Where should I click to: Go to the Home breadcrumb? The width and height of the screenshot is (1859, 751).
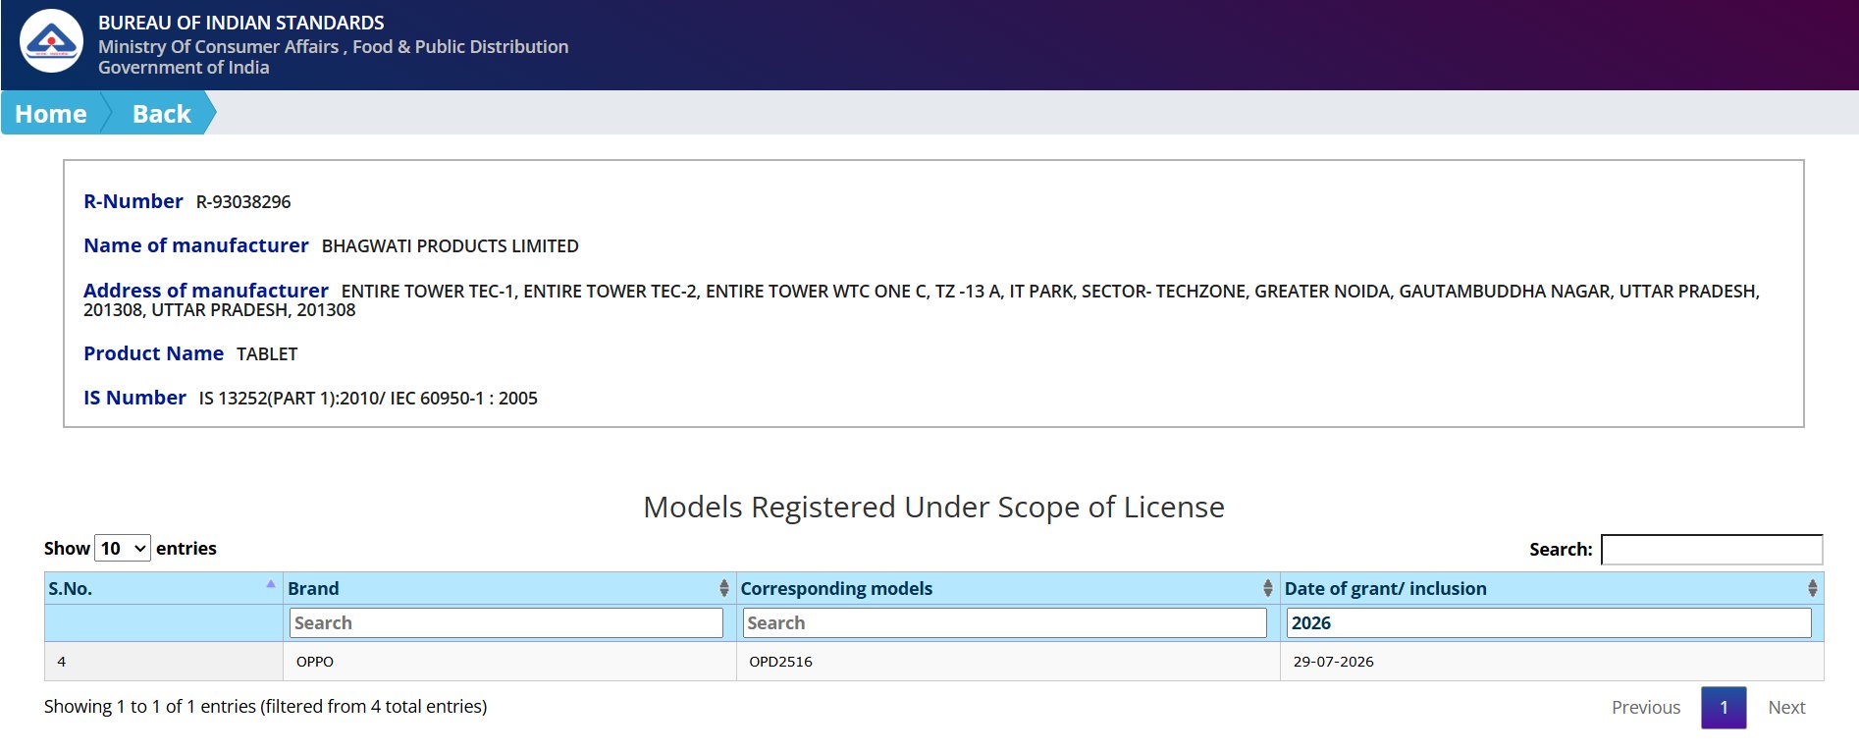tap(51, 114)
